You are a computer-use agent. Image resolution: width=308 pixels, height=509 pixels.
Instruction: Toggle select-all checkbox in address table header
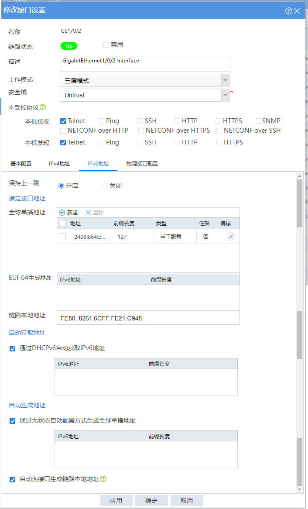(x=63, y=223)
